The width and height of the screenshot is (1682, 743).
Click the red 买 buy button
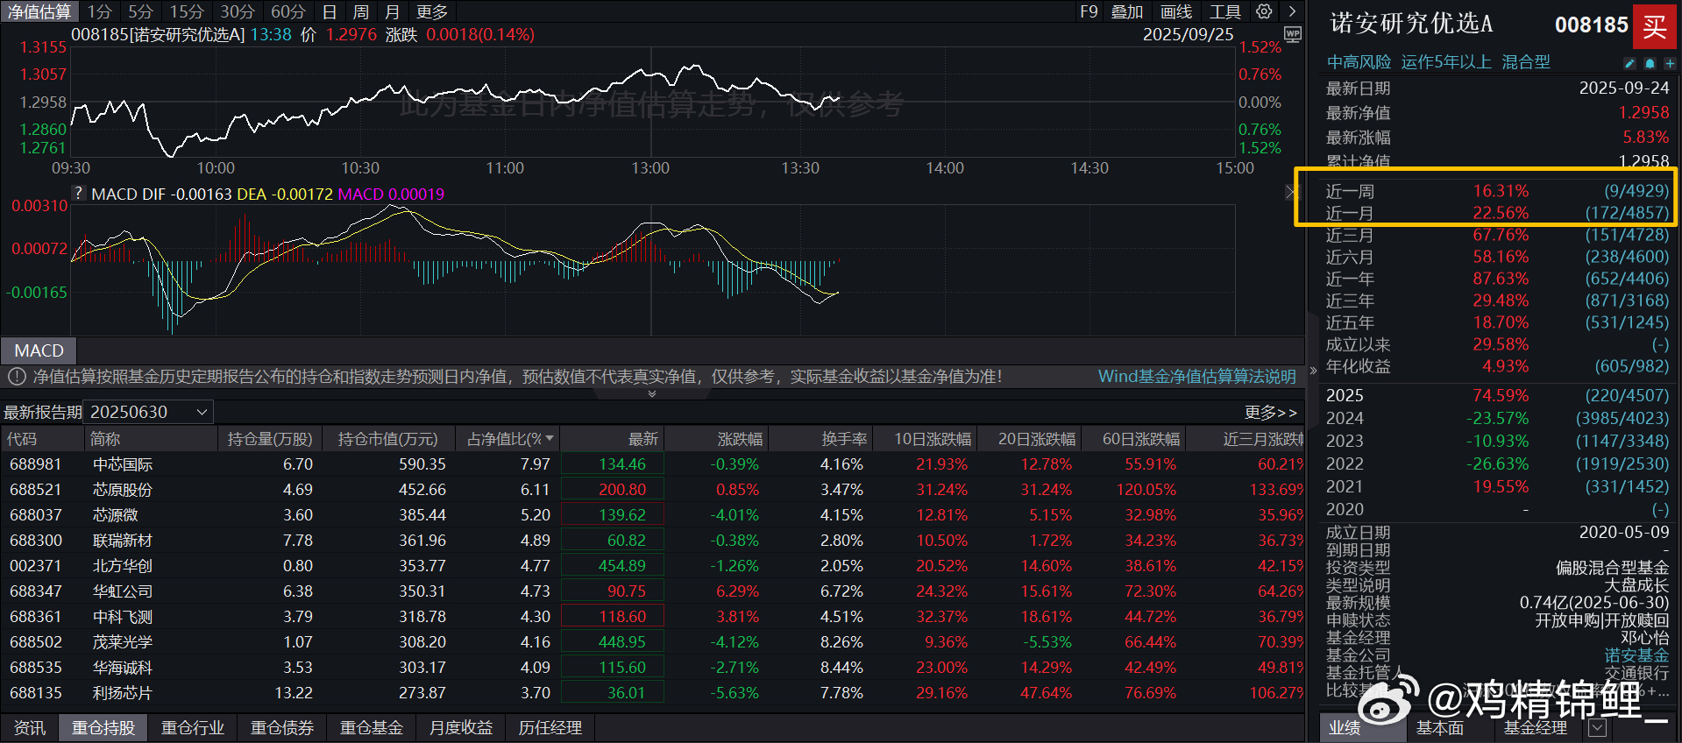1654,26
